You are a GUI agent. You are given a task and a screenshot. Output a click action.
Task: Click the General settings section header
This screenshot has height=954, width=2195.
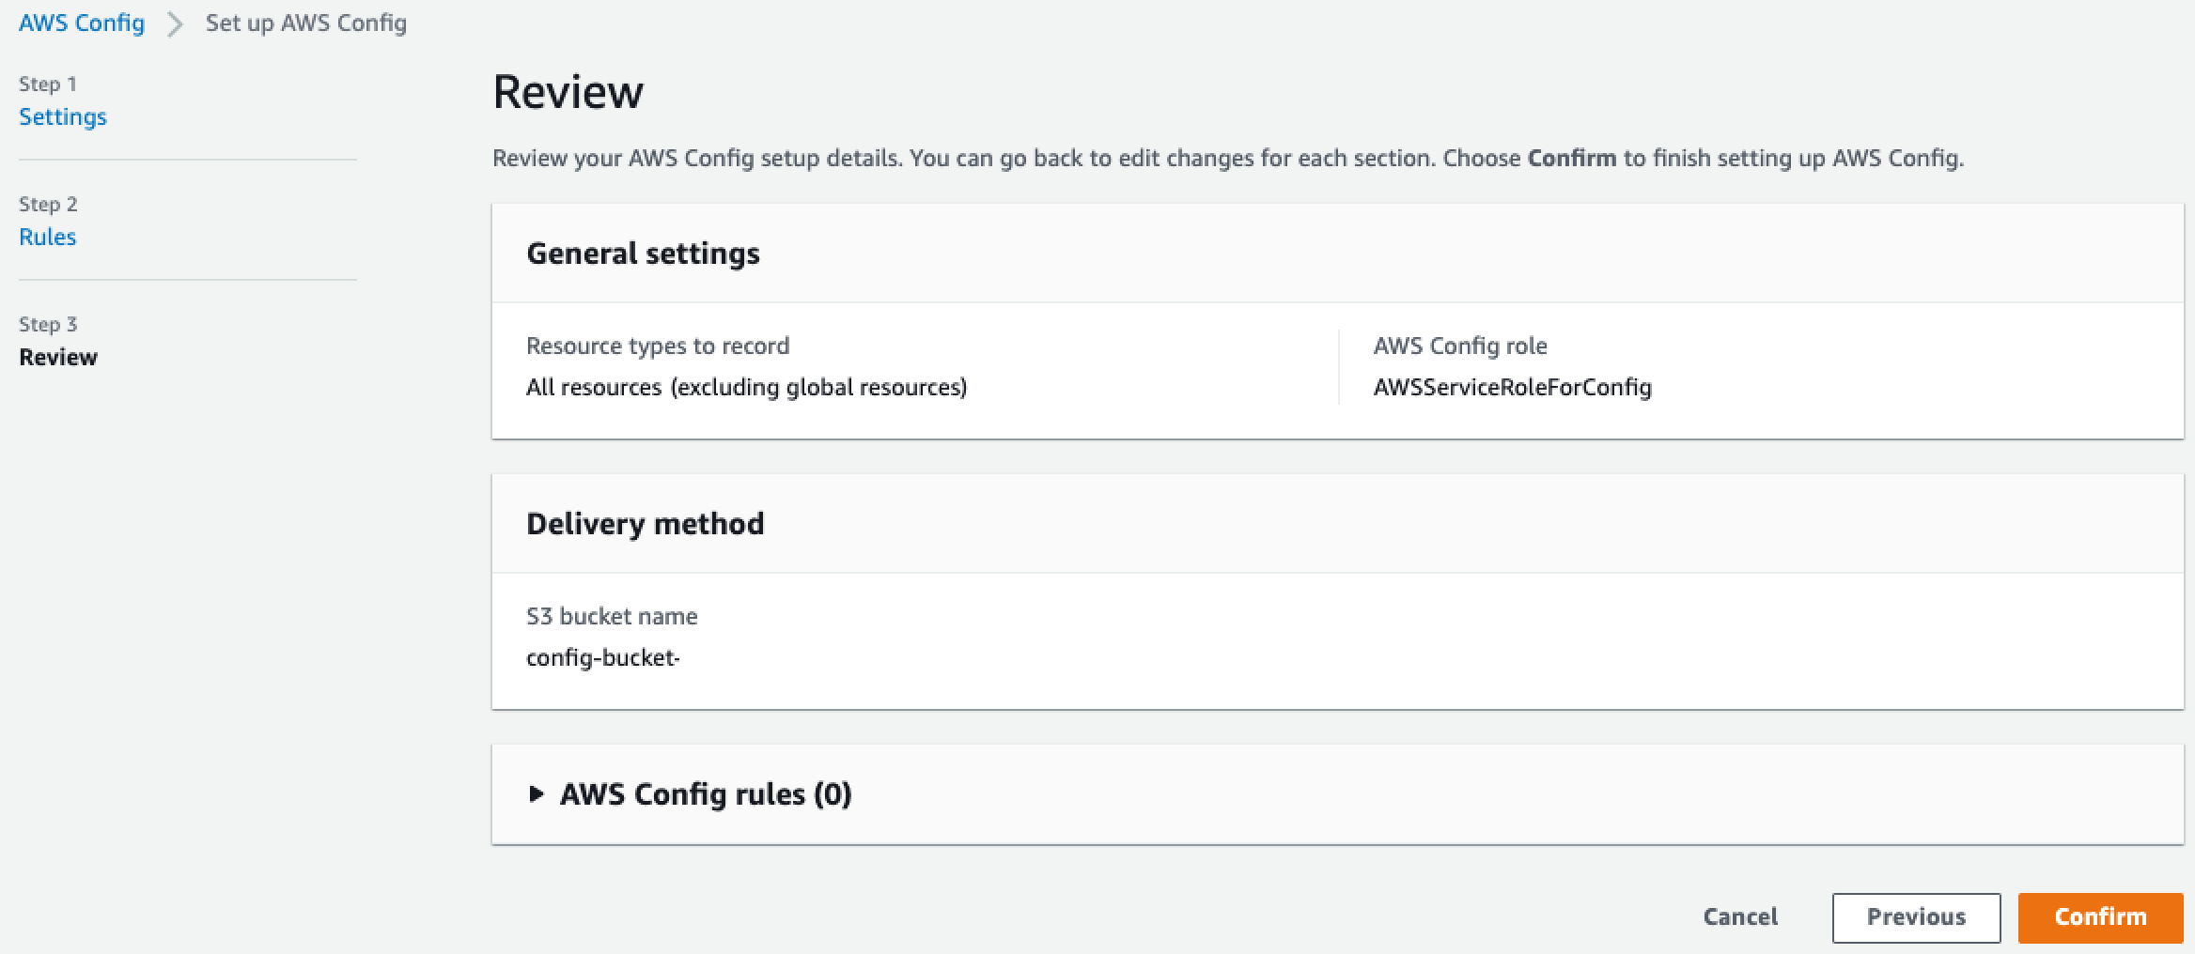[x=643, y=254]
